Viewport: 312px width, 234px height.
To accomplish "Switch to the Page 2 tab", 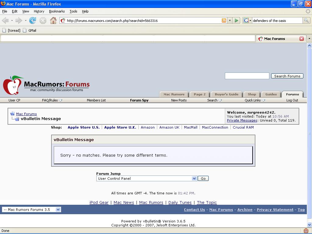I will 200,94.
